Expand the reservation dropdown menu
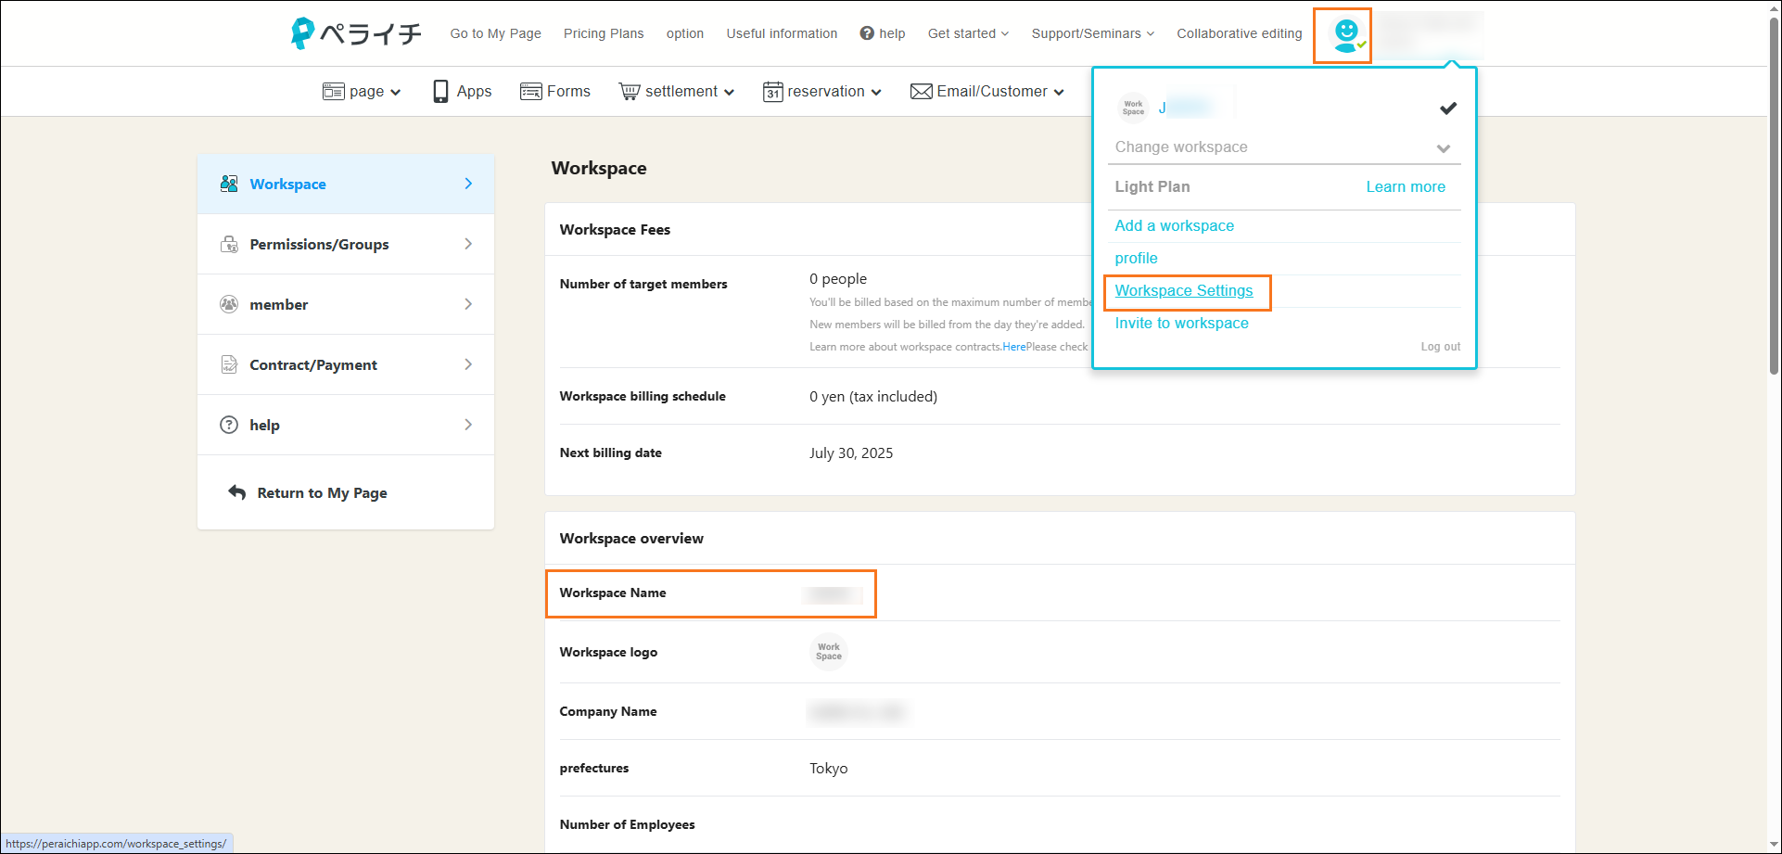Screen dimensions: 1782x854 tap(822, 91)
